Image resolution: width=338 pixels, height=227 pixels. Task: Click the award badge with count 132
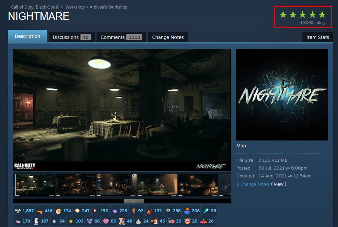(154, 211)
